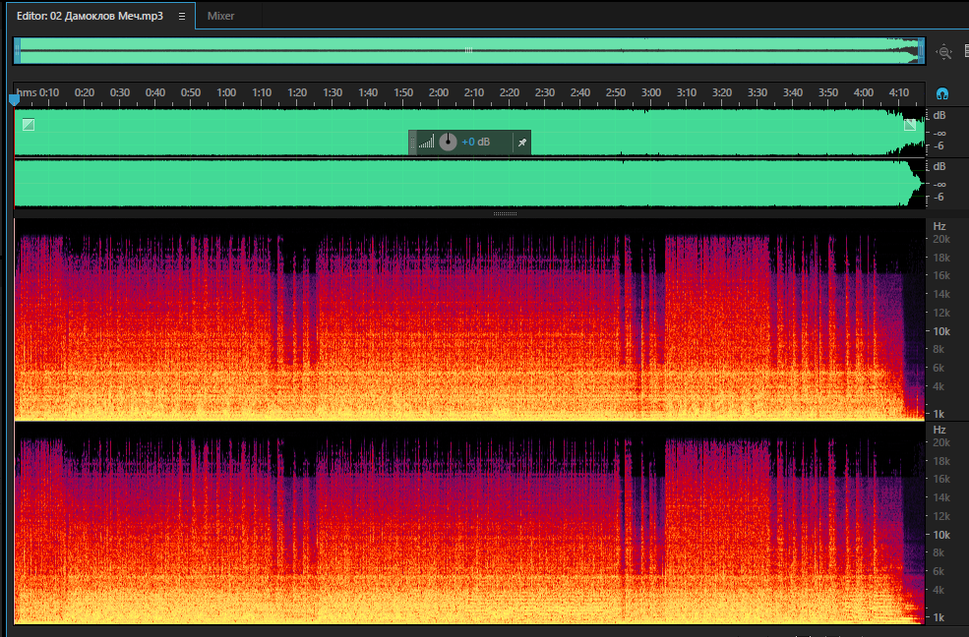Click the upper spectrogram Hz scale label

tap(939, 226)
